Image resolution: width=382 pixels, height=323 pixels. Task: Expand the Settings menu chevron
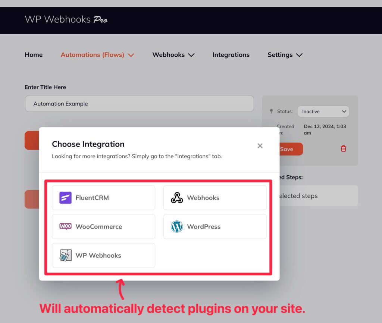299,55
